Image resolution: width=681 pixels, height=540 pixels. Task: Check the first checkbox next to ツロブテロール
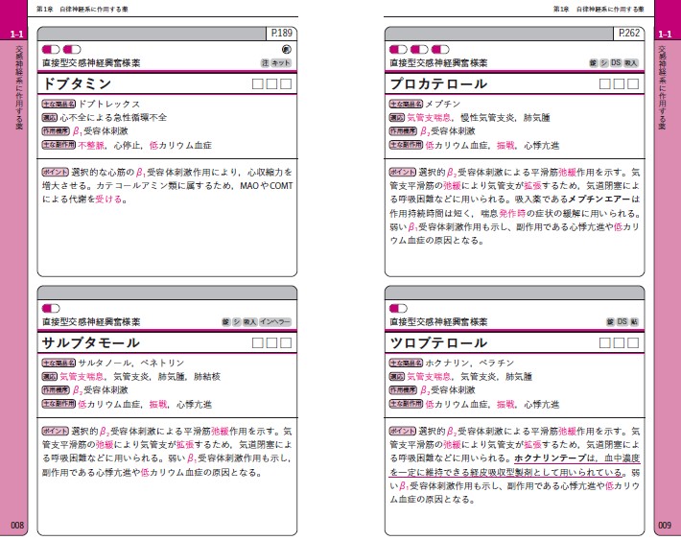coord(603,343)
